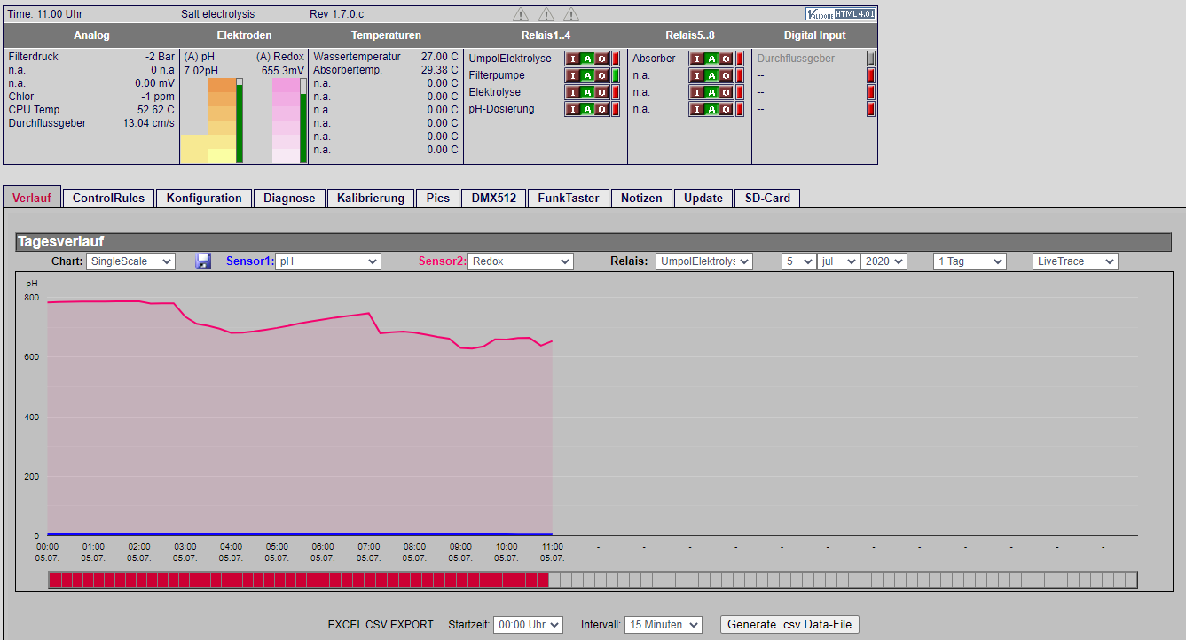Click the Salt electrolysis title text
This screenshot has width=1186, height=640.
click(218, 14)
